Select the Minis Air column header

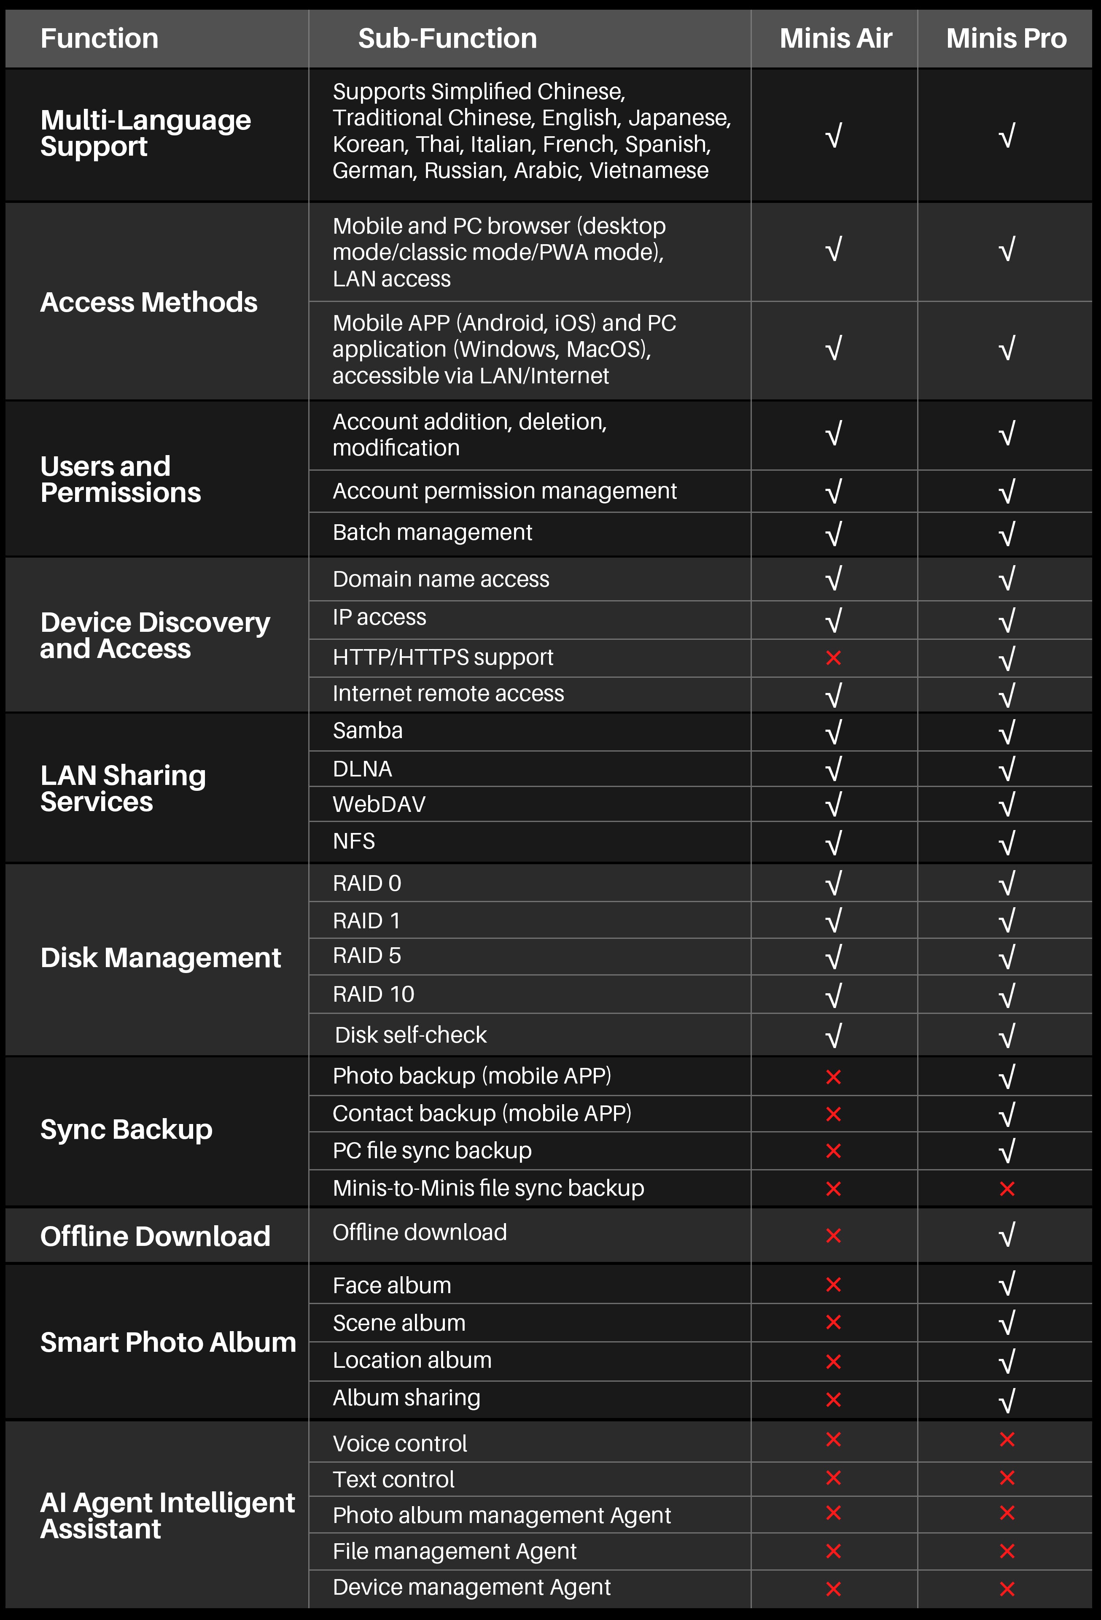point(835,38)
